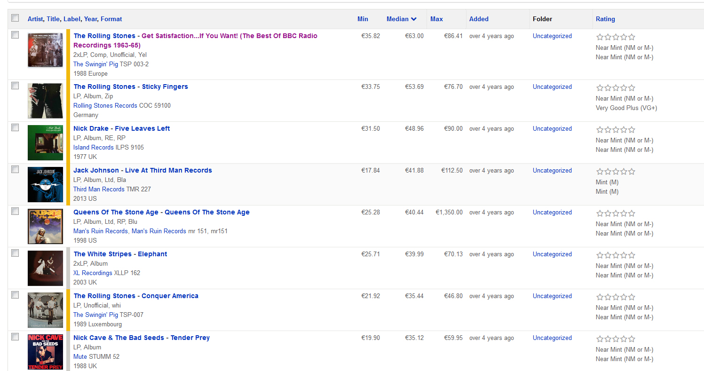
Task: Sort the list by Title
Action: tap(53, 19)
